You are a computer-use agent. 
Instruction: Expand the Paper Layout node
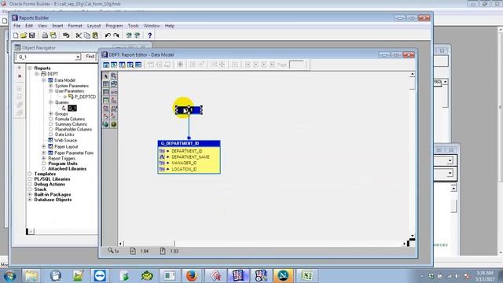(x=44, y=146)
